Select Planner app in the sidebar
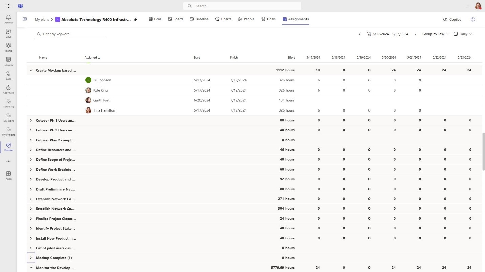This screenshot has height=272, width=485. [8, 147]
